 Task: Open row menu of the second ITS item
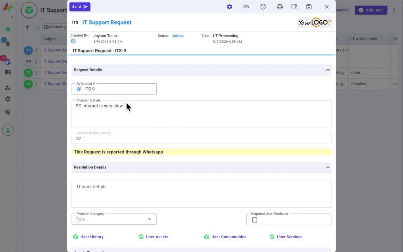[36, 62]
